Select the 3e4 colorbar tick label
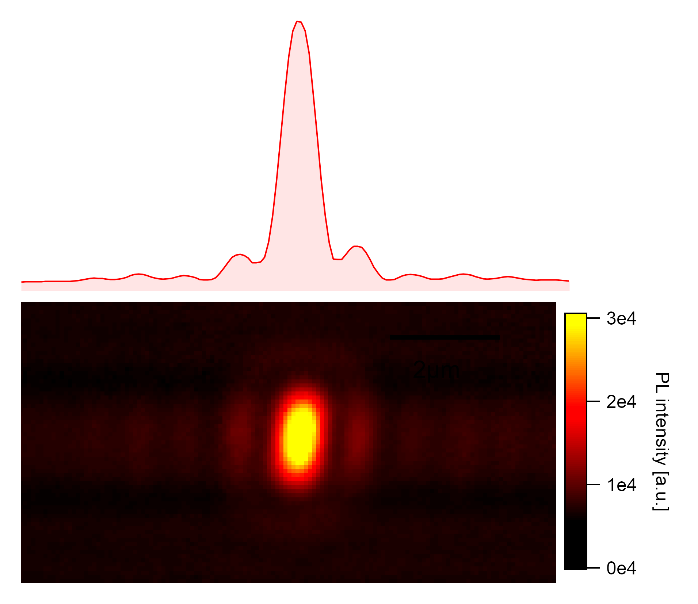 tap(621, 318)
